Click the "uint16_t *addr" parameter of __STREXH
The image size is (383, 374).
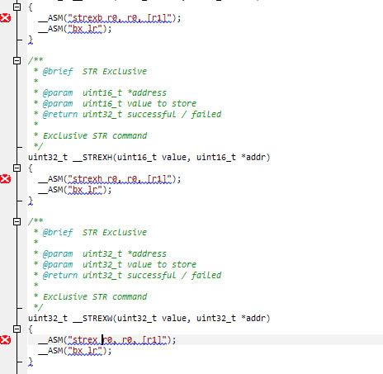tap(231, 158)
